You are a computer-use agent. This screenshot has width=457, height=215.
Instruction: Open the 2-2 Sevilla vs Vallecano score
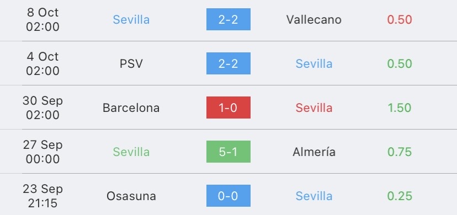[228, 19]
